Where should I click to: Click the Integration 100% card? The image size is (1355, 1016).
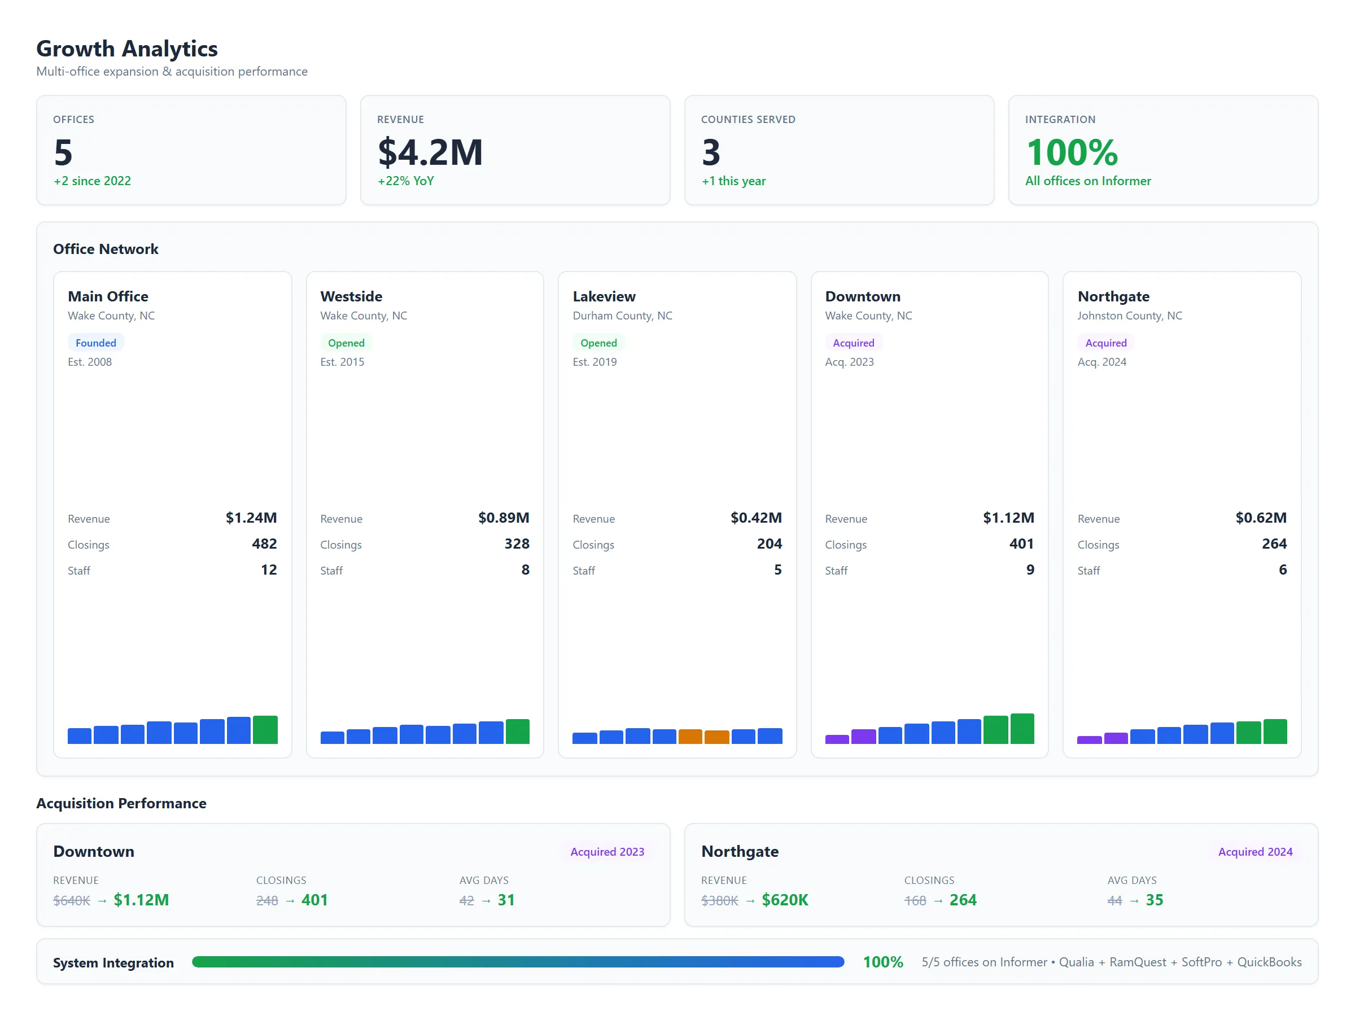[1162, 150]
